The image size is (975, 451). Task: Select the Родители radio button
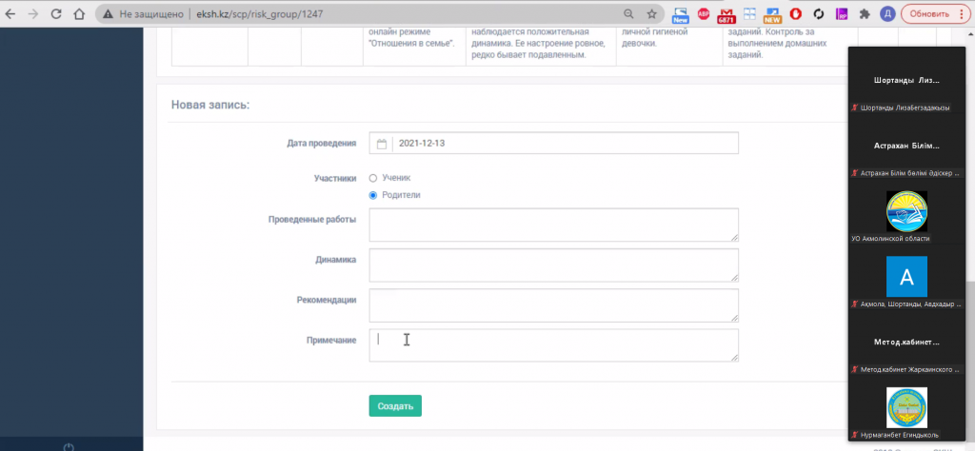(x=373, y=195)
